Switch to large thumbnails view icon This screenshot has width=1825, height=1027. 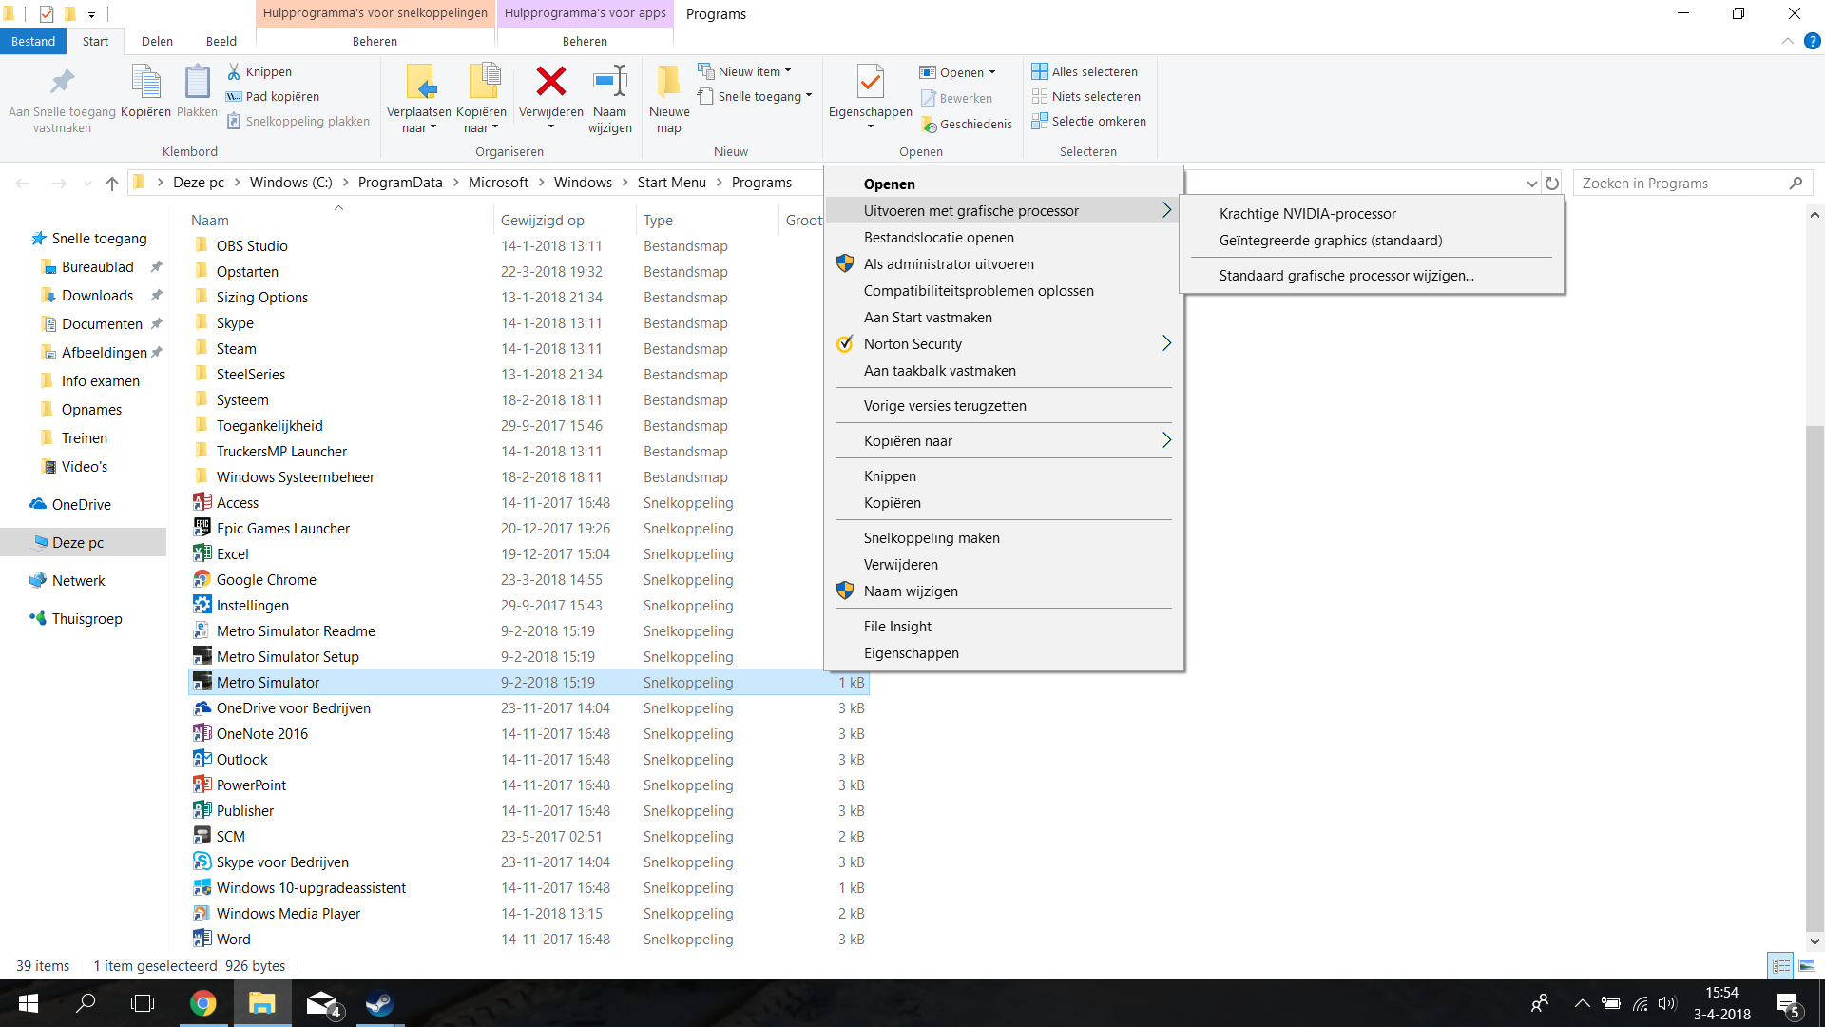1807,965
